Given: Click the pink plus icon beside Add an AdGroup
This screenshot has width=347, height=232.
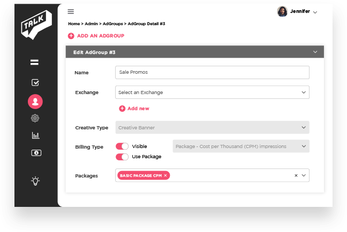Looking at the screenshot, I should pyautogui.click(x=71, y=36).
